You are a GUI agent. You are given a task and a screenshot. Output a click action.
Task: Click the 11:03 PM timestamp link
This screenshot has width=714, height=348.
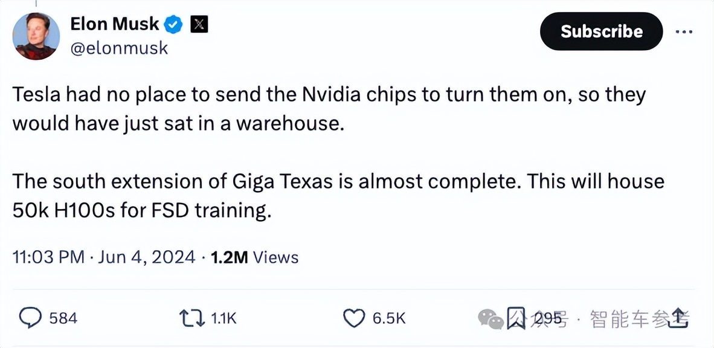pyautogui.click(x=48, y=257)
